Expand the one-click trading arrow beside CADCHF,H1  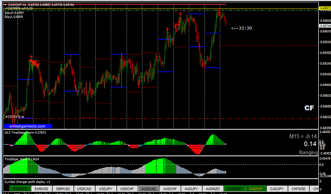pos(5,5)
